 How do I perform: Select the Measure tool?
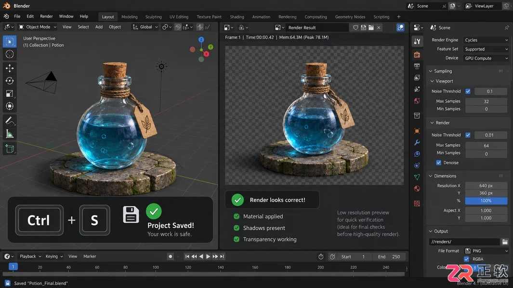coord(10,134)
